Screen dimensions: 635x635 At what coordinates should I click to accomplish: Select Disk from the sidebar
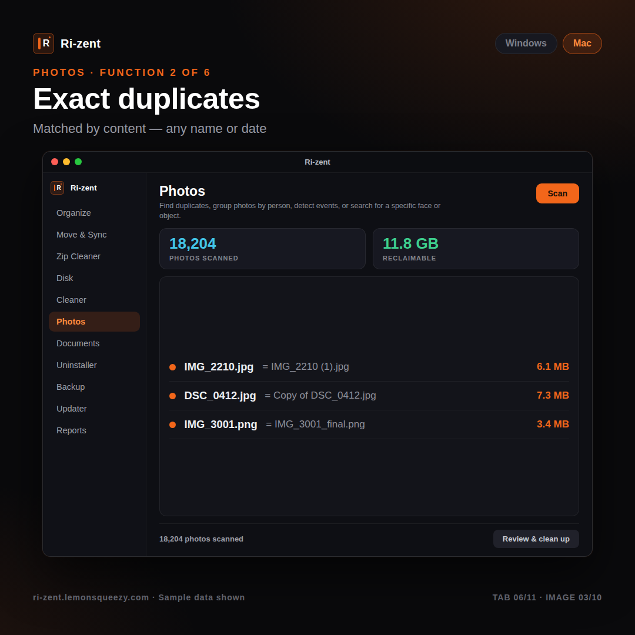[94, 278]
